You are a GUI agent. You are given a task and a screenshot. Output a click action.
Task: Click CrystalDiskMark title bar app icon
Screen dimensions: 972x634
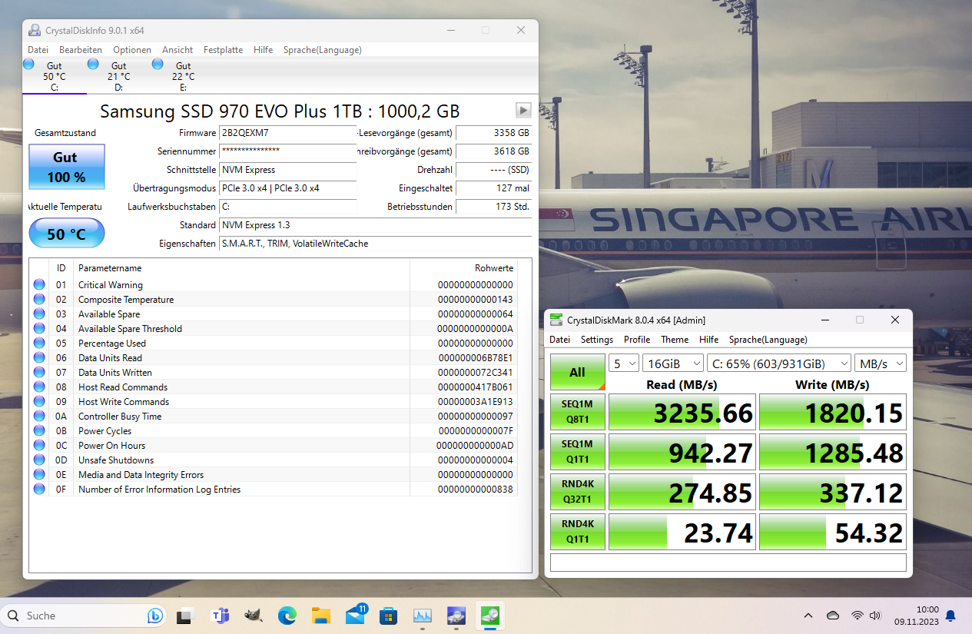click(556, 320)
